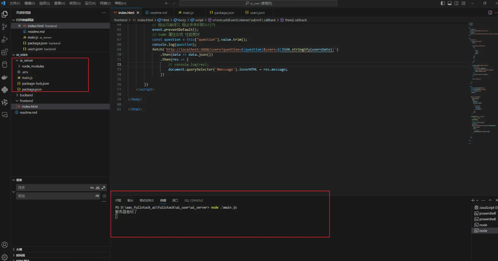Select the powershell terminal in terminal list
Screen dimensions: 498x261
pyautogui.click(x=487, y=213)
